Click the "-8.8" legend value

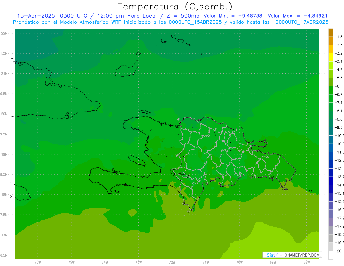[x=339, y=119]
